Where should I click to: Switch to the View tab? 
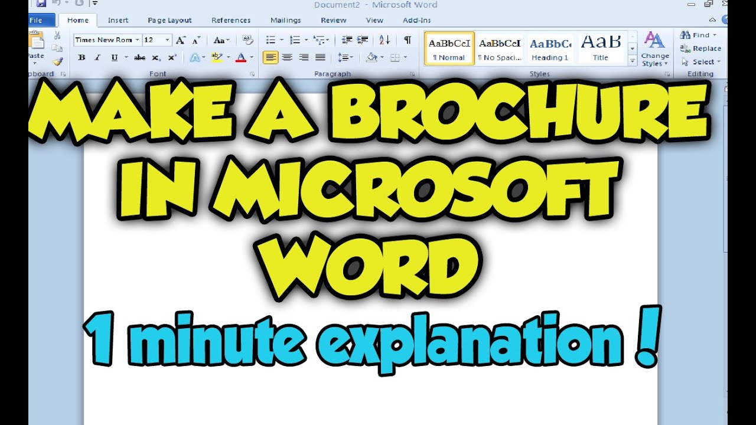pos(374,20)
